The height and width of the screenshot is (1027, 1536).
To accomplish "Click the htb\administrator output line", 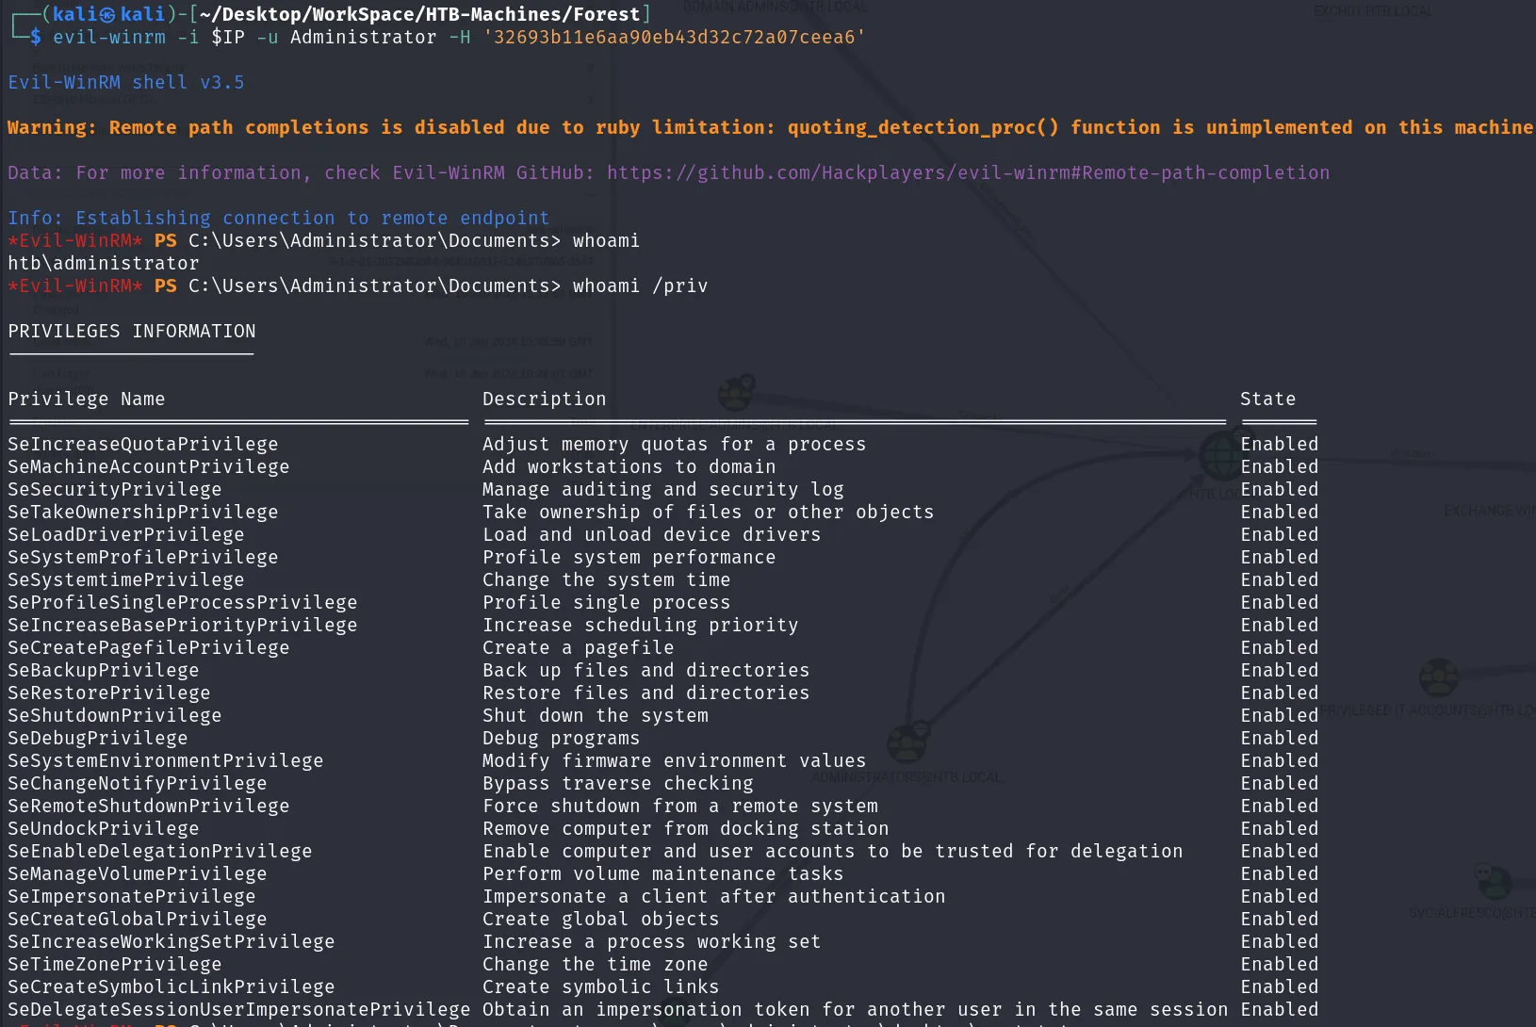I will pyautogui.click(x=104, y=263).
